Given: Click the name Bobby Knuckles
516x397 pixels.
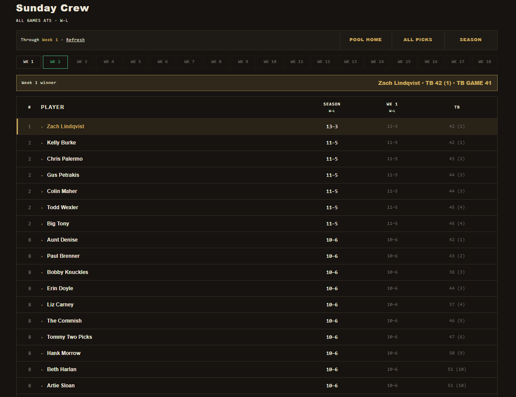Looking at the screenshot, I should click(x=67, y=272).
